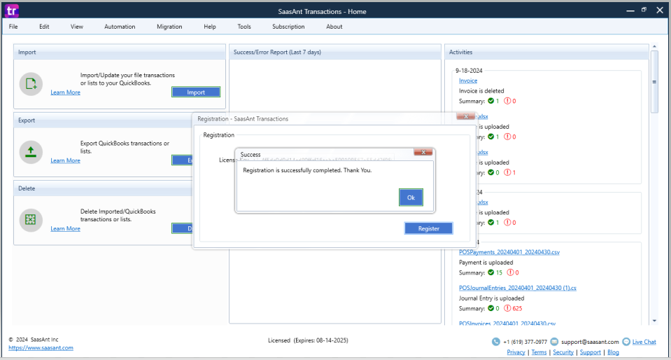
Task: Open the Help menu
Action: 210,27
